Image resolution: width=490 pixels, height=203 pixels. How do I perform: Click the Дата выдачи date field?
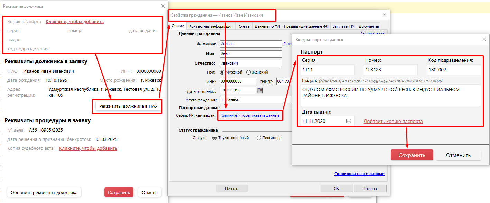pos(327,121)
